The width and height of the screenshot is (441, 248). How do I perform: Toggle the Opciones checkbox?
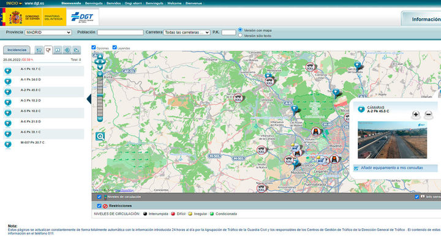(94, 47)
